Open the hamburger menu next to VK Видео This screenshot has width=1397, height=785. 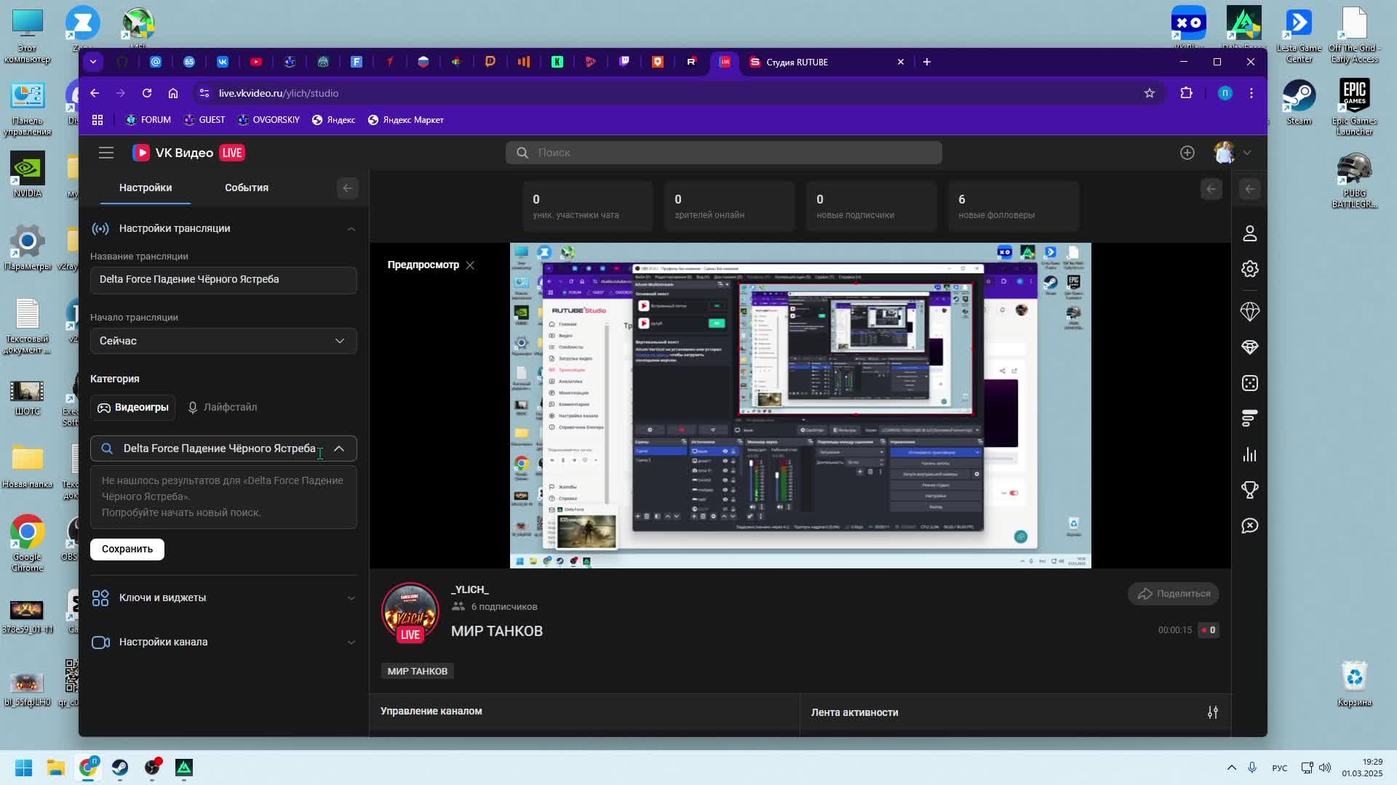[106, 153]
